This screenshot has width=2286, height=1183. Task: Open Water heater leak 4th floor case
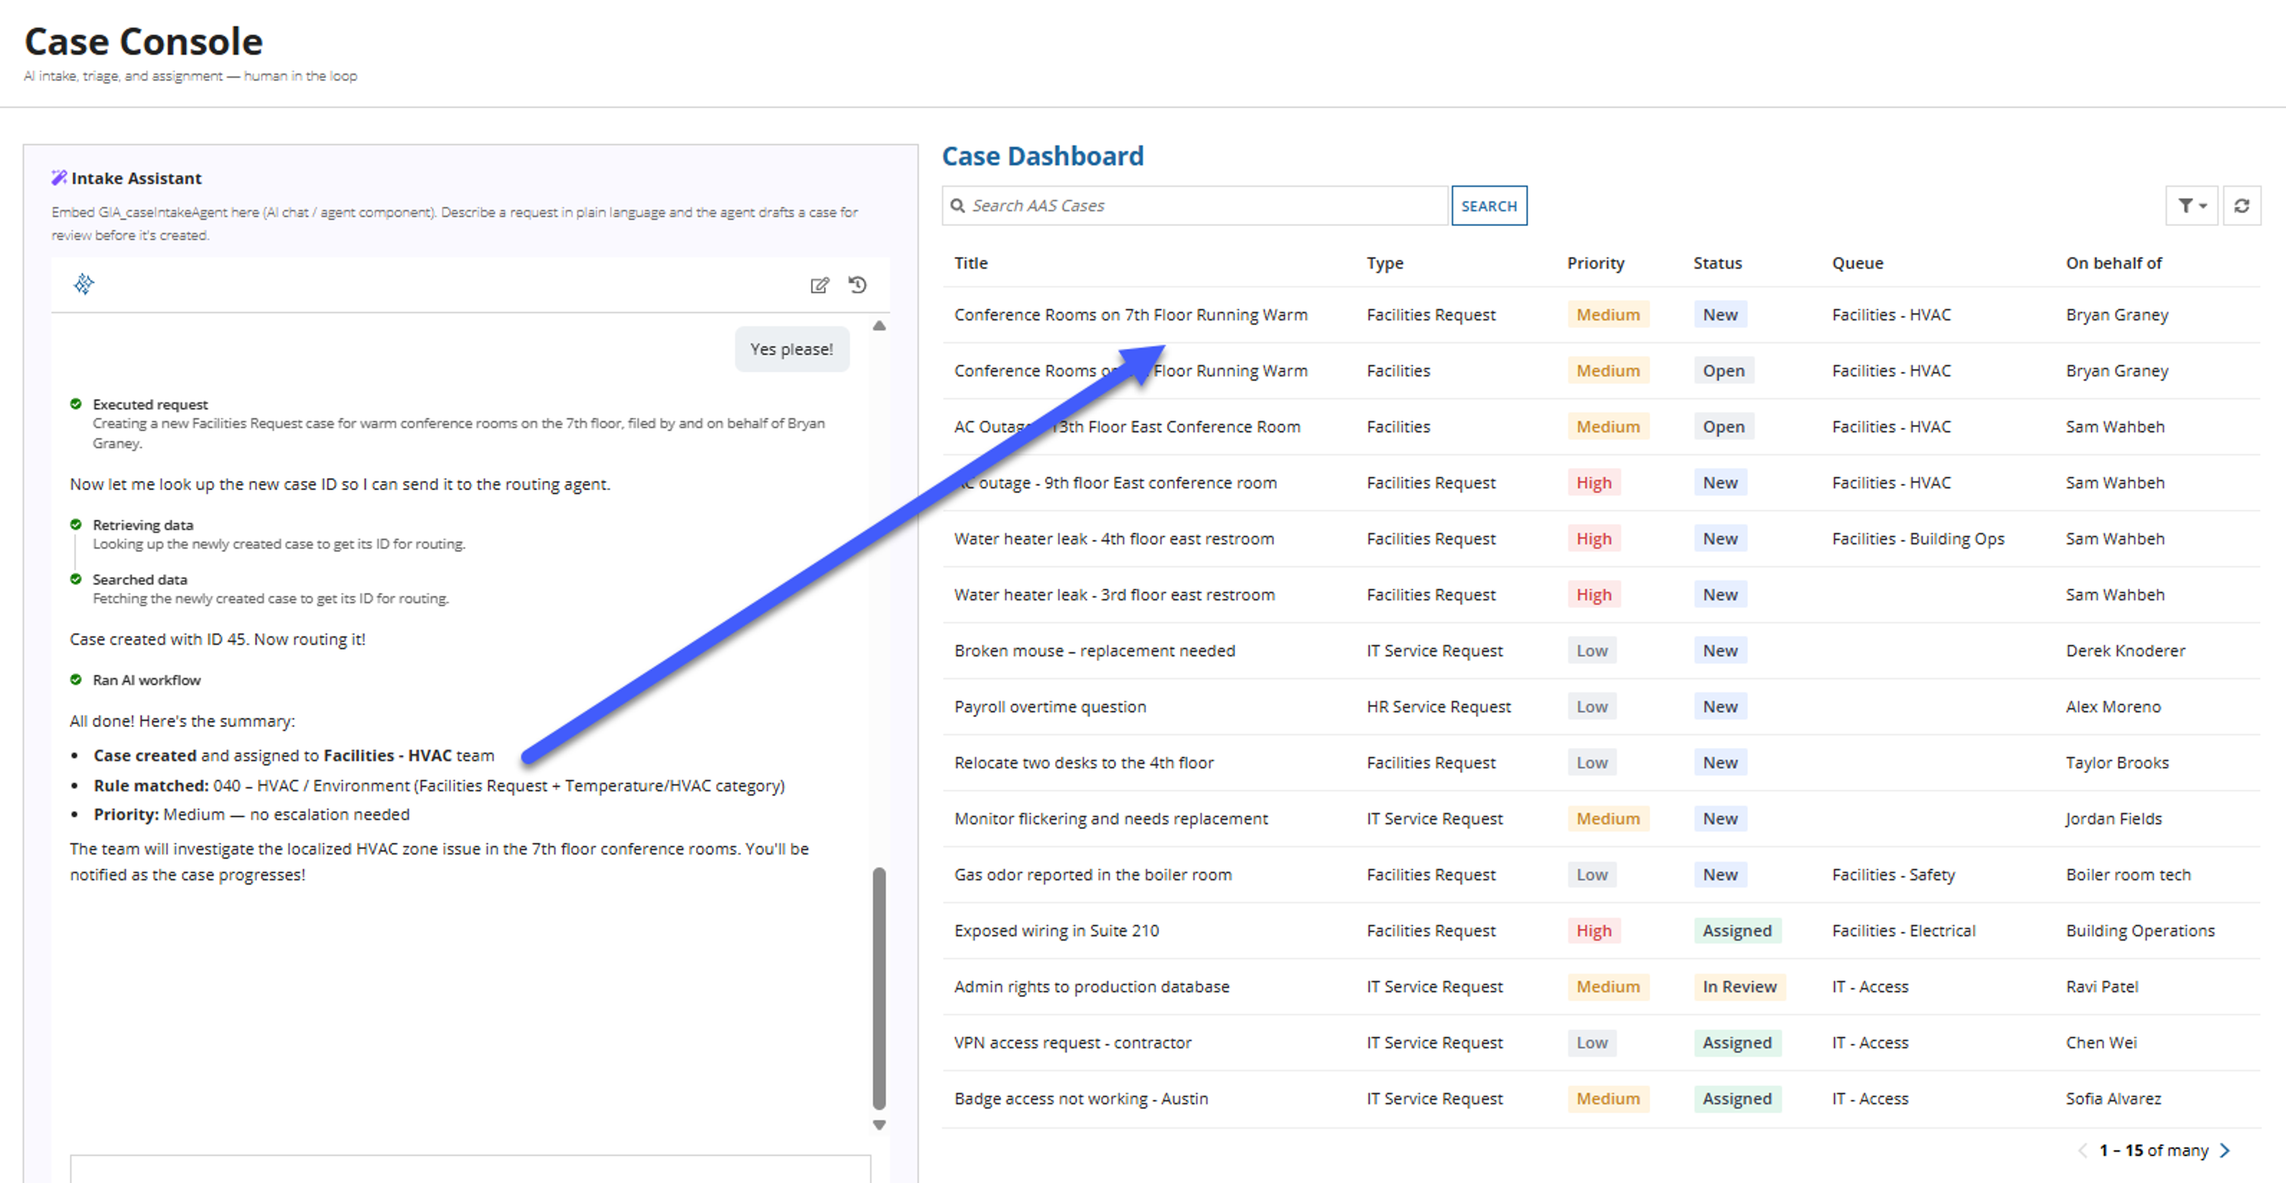coord(1114,539)
